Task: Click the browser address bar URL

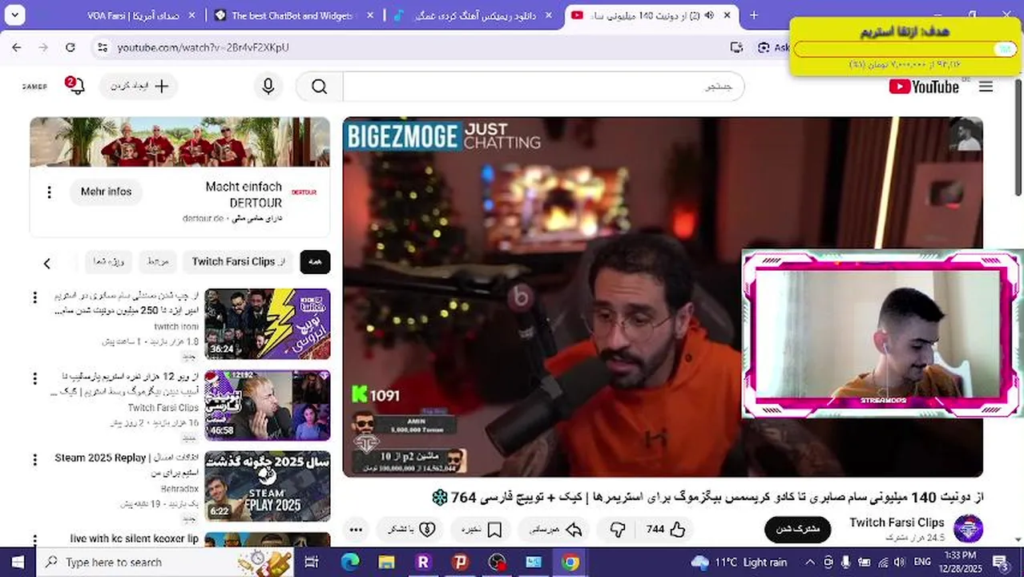Action: point(203,48)
